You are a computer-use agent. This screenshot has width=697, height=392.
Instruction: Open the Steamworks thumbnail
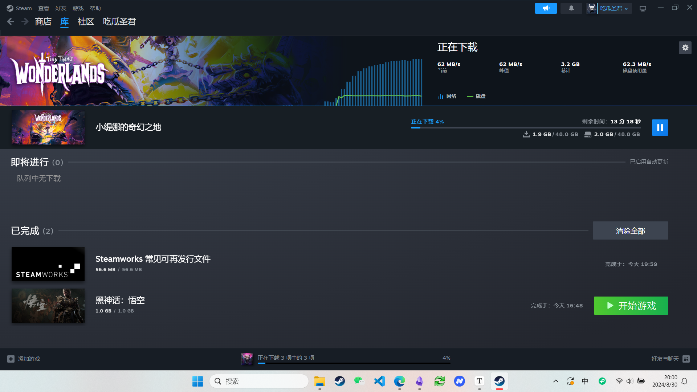(x=48, y=264)
